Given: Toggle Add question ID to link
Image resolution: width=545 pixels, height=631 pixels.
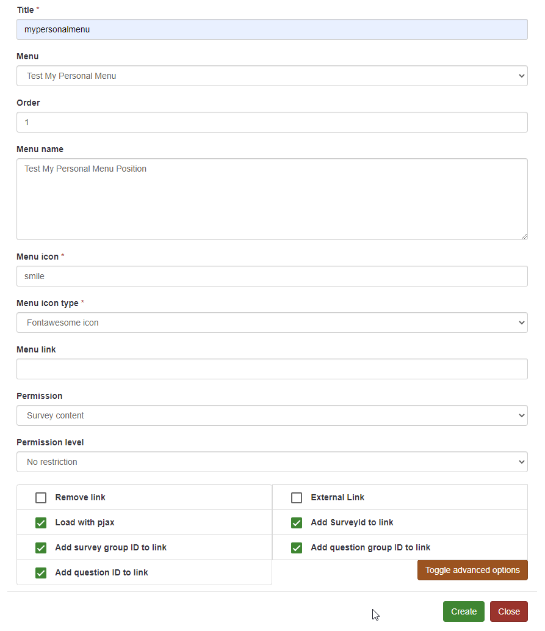Looking at the screenshot, I should coord(41,573).
